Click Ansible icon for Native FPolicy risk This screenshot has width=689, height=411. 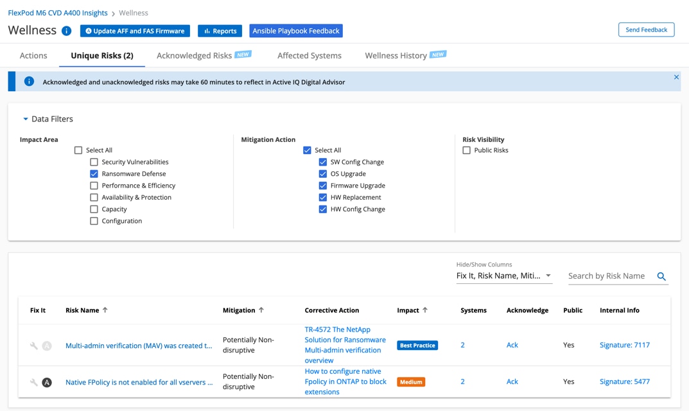(47, 382)
